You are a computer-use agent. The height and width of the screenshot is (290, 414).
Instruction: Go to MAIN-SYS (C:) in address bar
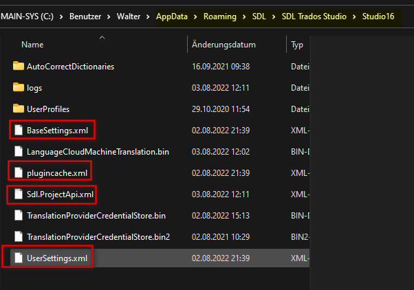(28, 16)
